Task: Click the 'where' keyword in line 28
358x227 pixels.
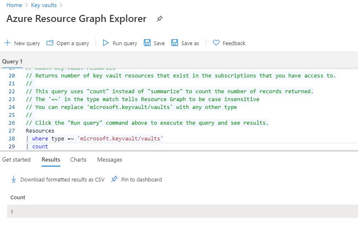Action: [40, 138]
